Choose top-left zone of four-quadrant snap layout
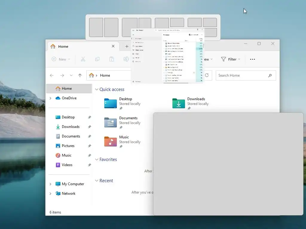The image size is (306, 229). coord(195,22)
